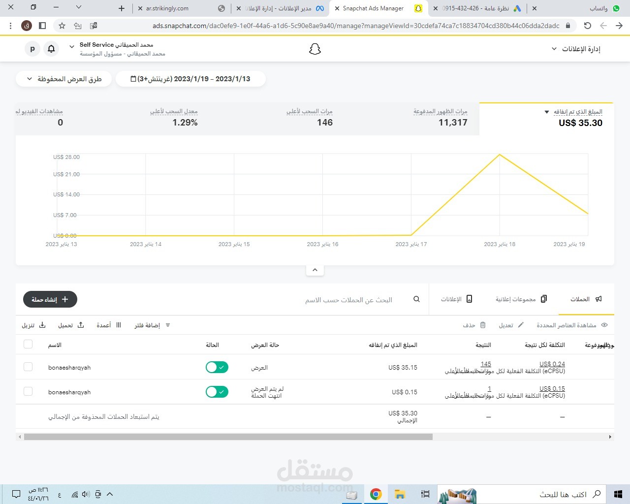Viewport: 630px width, 504px height.
Task: Click the table horizontal scrollbar thumb
Action: 228,437
